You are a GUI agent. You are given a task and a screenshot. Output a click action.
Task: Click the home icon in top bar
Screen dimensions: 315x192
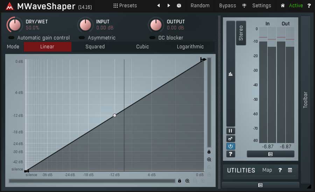click(282, 6)
